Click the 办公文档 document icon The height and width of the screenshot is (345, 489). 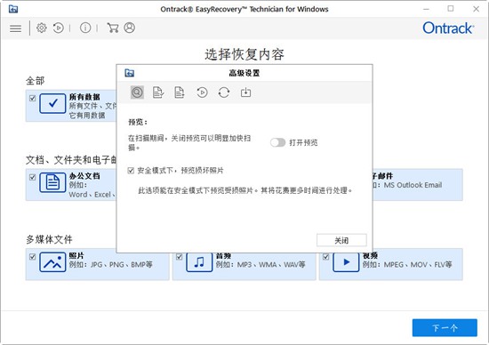[52, 182]
